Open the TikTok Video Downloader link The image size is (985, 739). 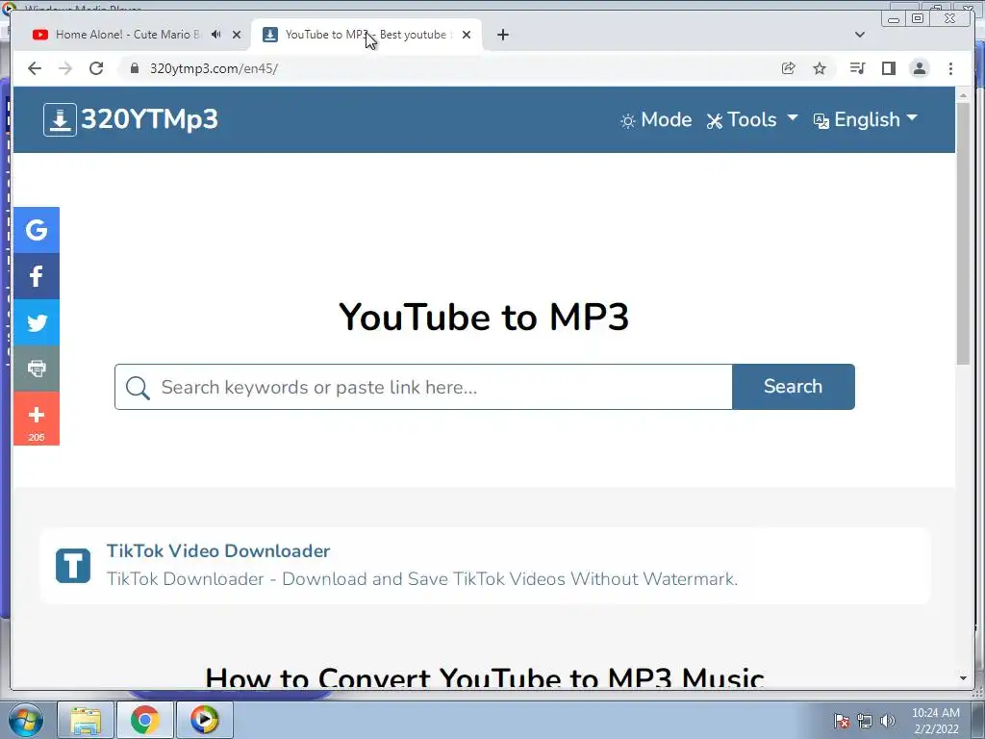(x=218, y=551)
